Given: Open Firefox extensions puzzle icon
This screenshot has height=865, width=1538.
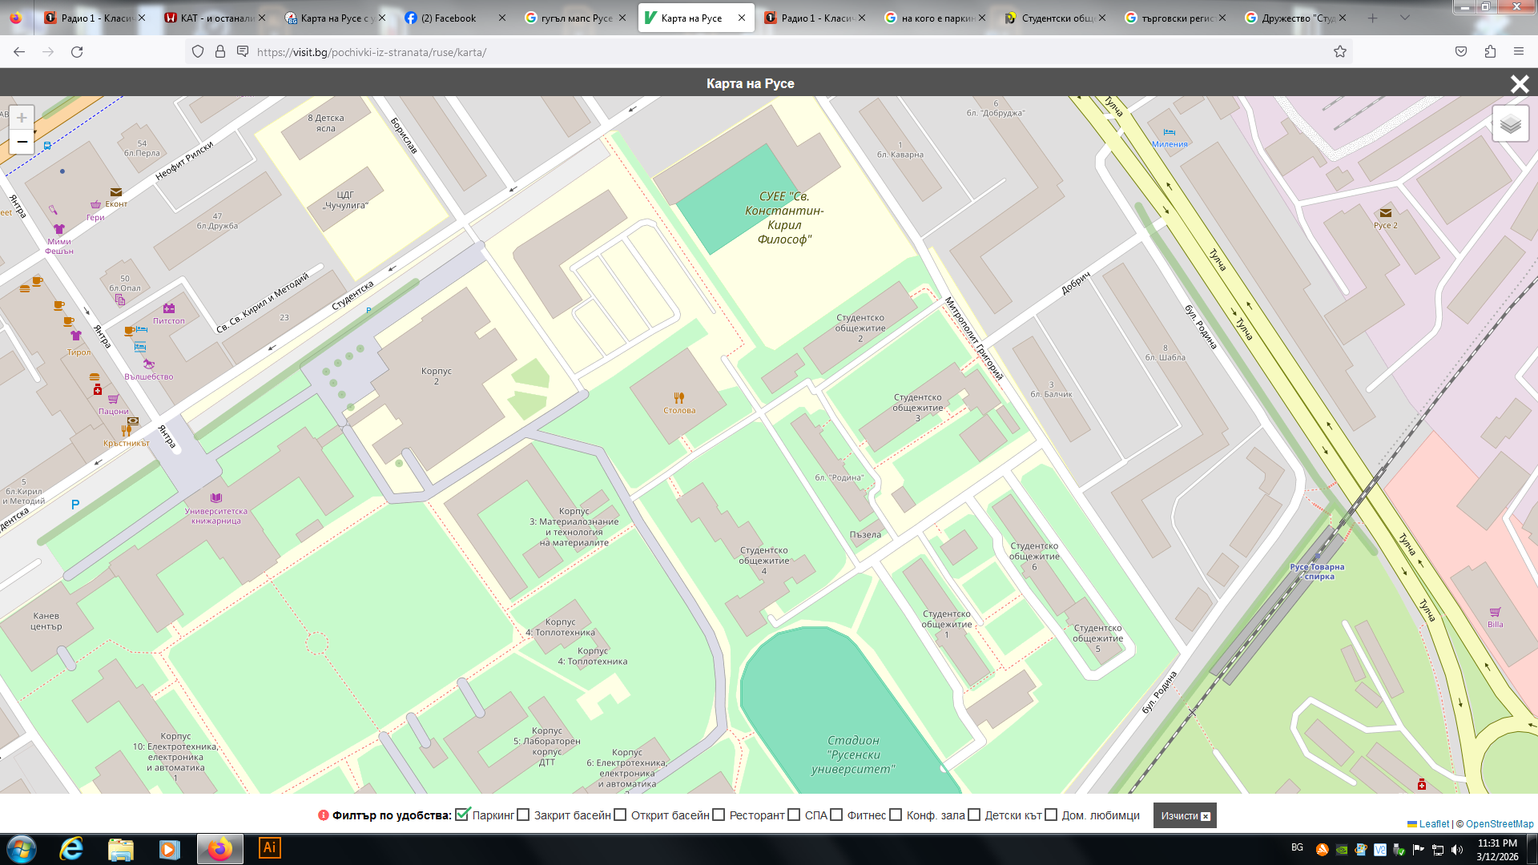Looking at the screenshot, I should point(1490,52).
